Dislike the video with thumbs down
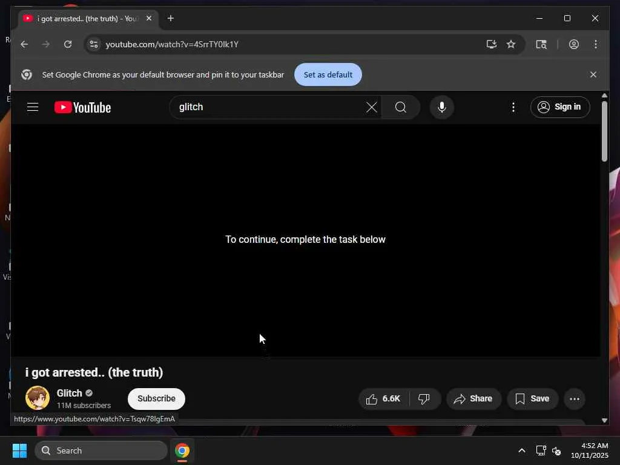 (x=424, y=399)
